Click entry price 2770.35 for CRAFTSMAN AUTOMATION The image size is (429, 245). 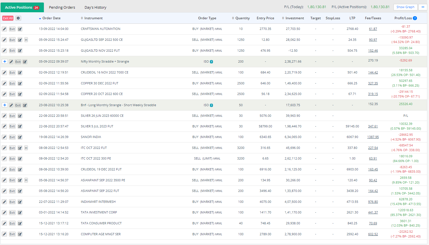265,29
